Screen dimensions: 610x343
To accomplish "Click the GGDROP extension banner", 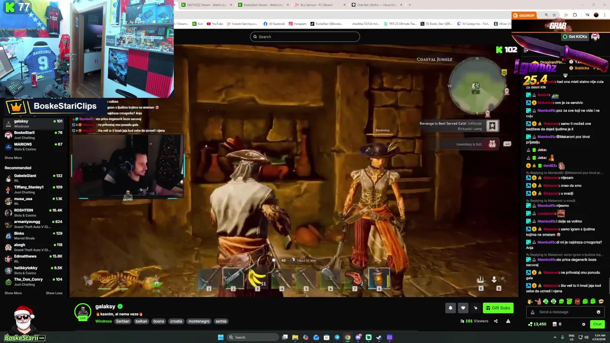I will 524,15.
